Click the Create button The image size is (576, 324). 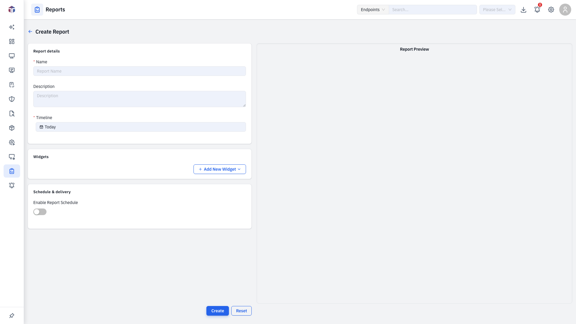(217, 311)
